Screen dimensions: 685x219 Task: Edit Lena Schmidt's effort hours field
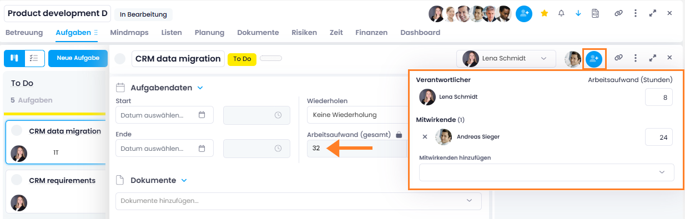point(659,97)
